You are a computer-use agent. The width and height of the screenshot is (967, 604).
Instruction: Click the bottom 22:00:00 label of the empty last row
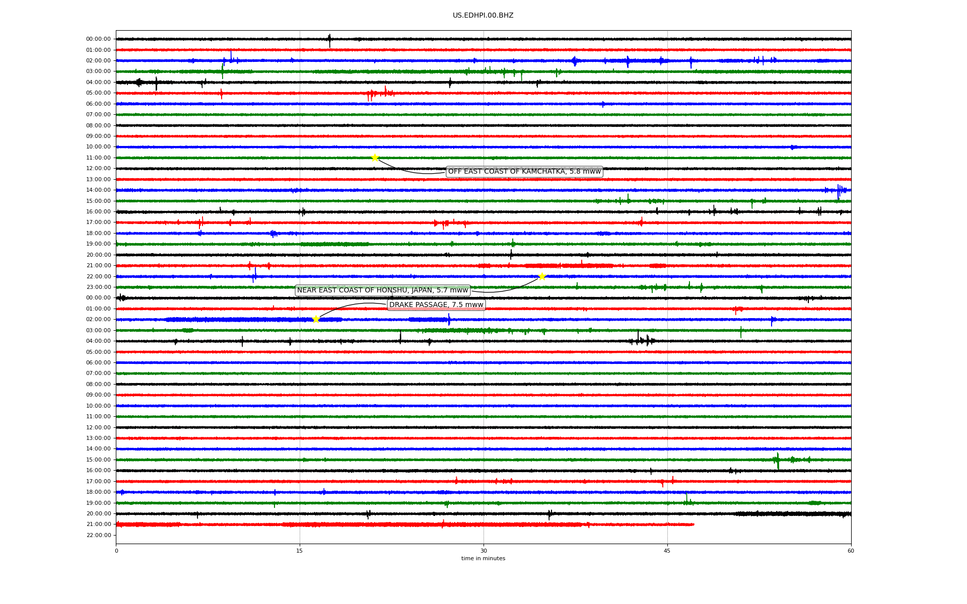click(x=98, y=536)
